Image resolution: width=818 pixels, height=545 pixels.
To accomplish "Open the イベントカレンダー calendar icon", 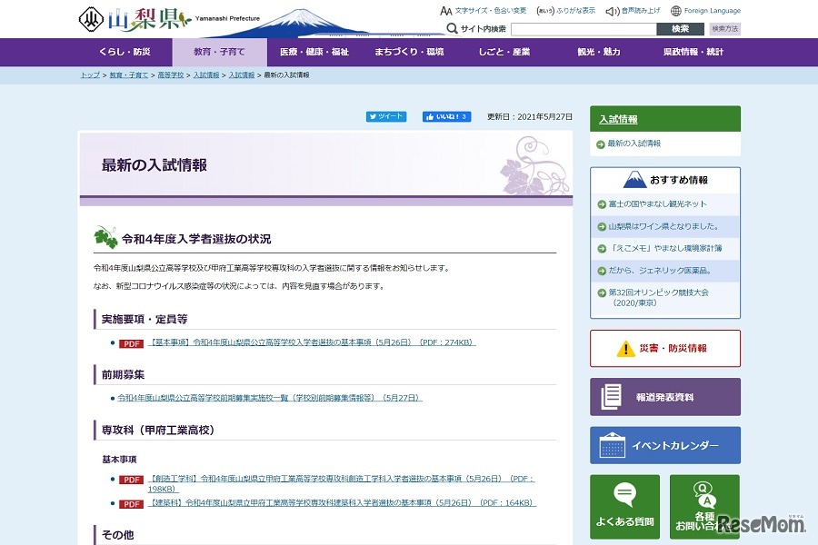I will 611,445.
